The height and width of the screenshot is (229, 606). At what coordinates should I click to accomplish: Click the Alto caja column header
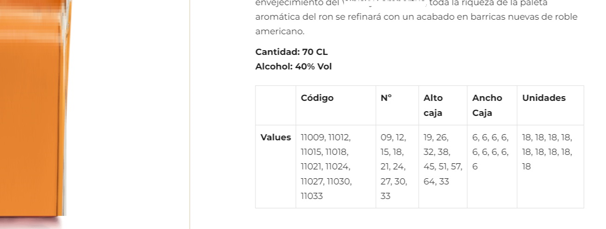pyautogui.click(x=433, y=106)
